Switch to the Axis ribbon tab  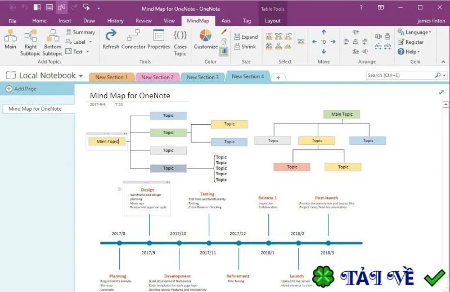coord(226,21)
